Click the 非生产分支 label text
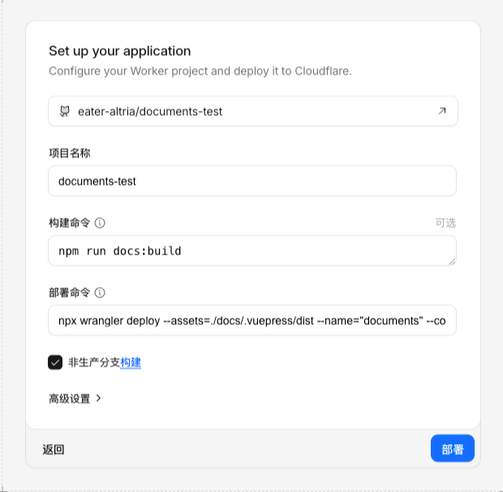Viewport: 503px width, 492px height. pos(93,362)
